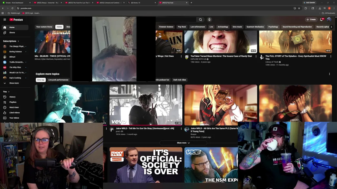Open options menu for Kybalion video
The image size is (337, 189).
click(331, 56)
